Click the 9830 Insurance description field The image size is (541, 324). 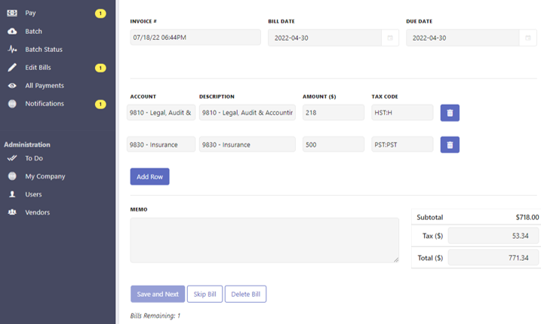247,145
